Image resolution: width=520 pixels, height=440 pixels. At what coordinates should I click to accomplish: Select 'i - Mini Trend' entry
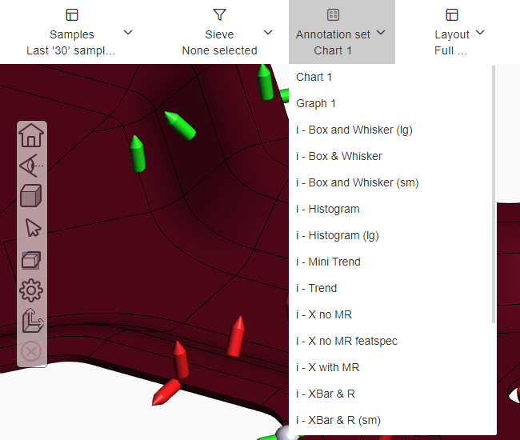328,262
